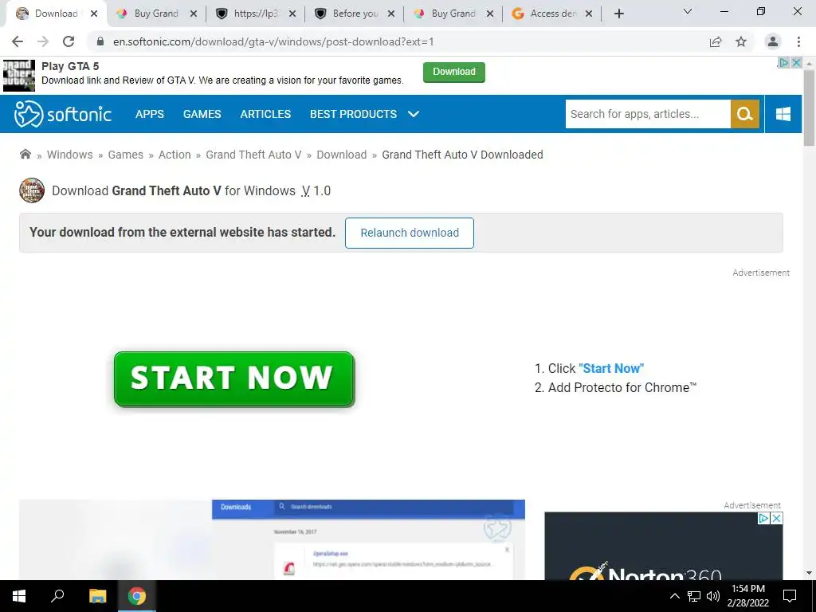
Task: Close the 'Before you' tab
Action: tap(390, 14)
